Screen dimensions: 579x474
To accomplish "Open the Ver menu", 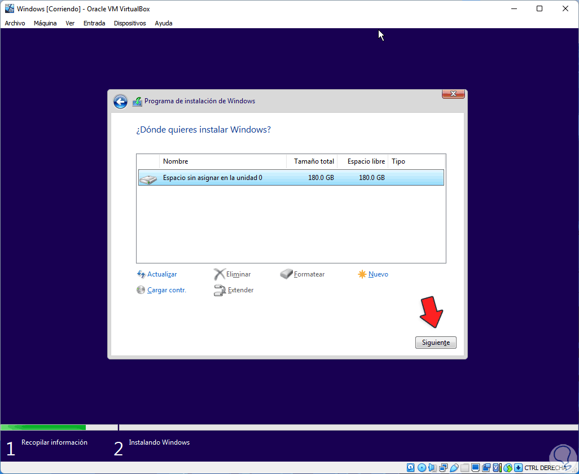I will [x=70, y=23].
